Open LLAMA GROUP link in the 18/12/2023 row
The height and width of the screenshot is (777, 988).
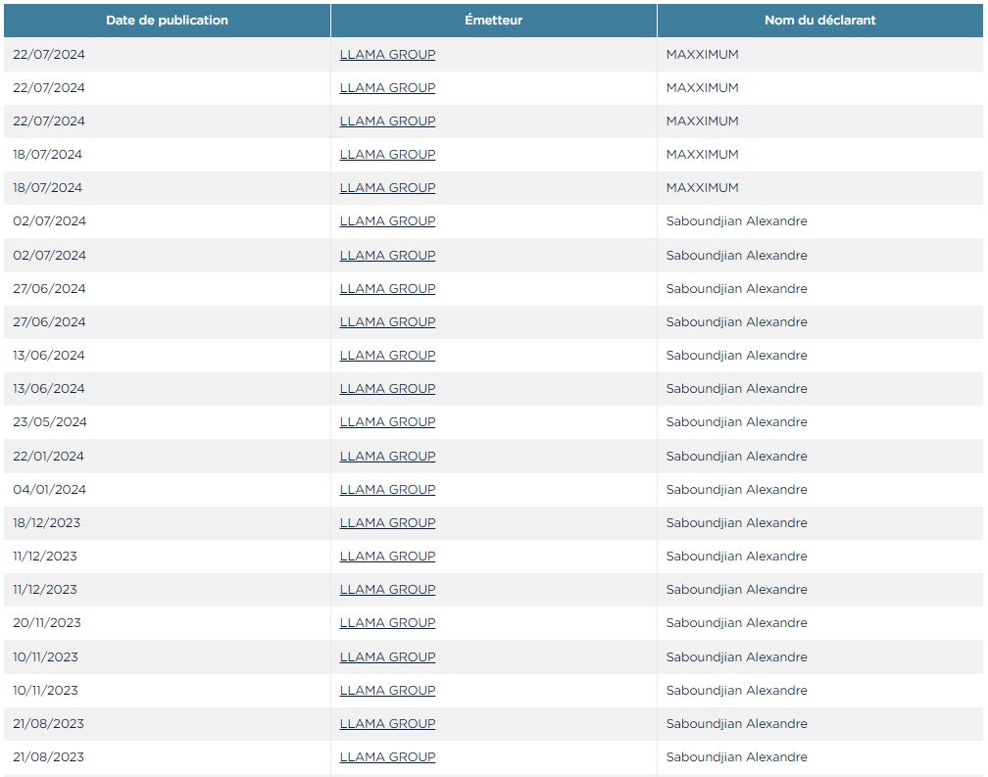coord(387,522)
